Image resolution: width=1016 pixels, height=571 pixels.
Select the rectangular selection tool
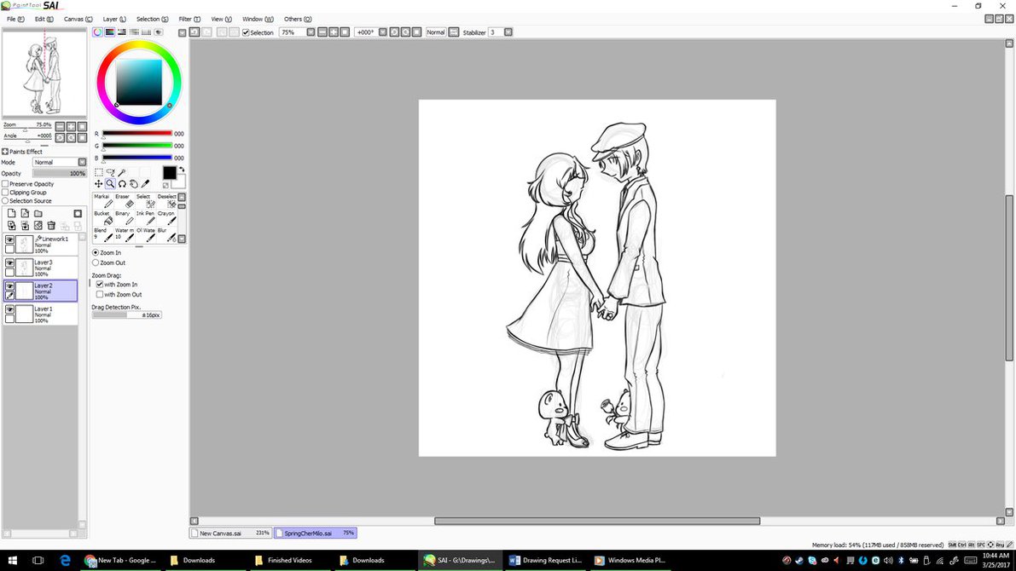pos(98,172)
